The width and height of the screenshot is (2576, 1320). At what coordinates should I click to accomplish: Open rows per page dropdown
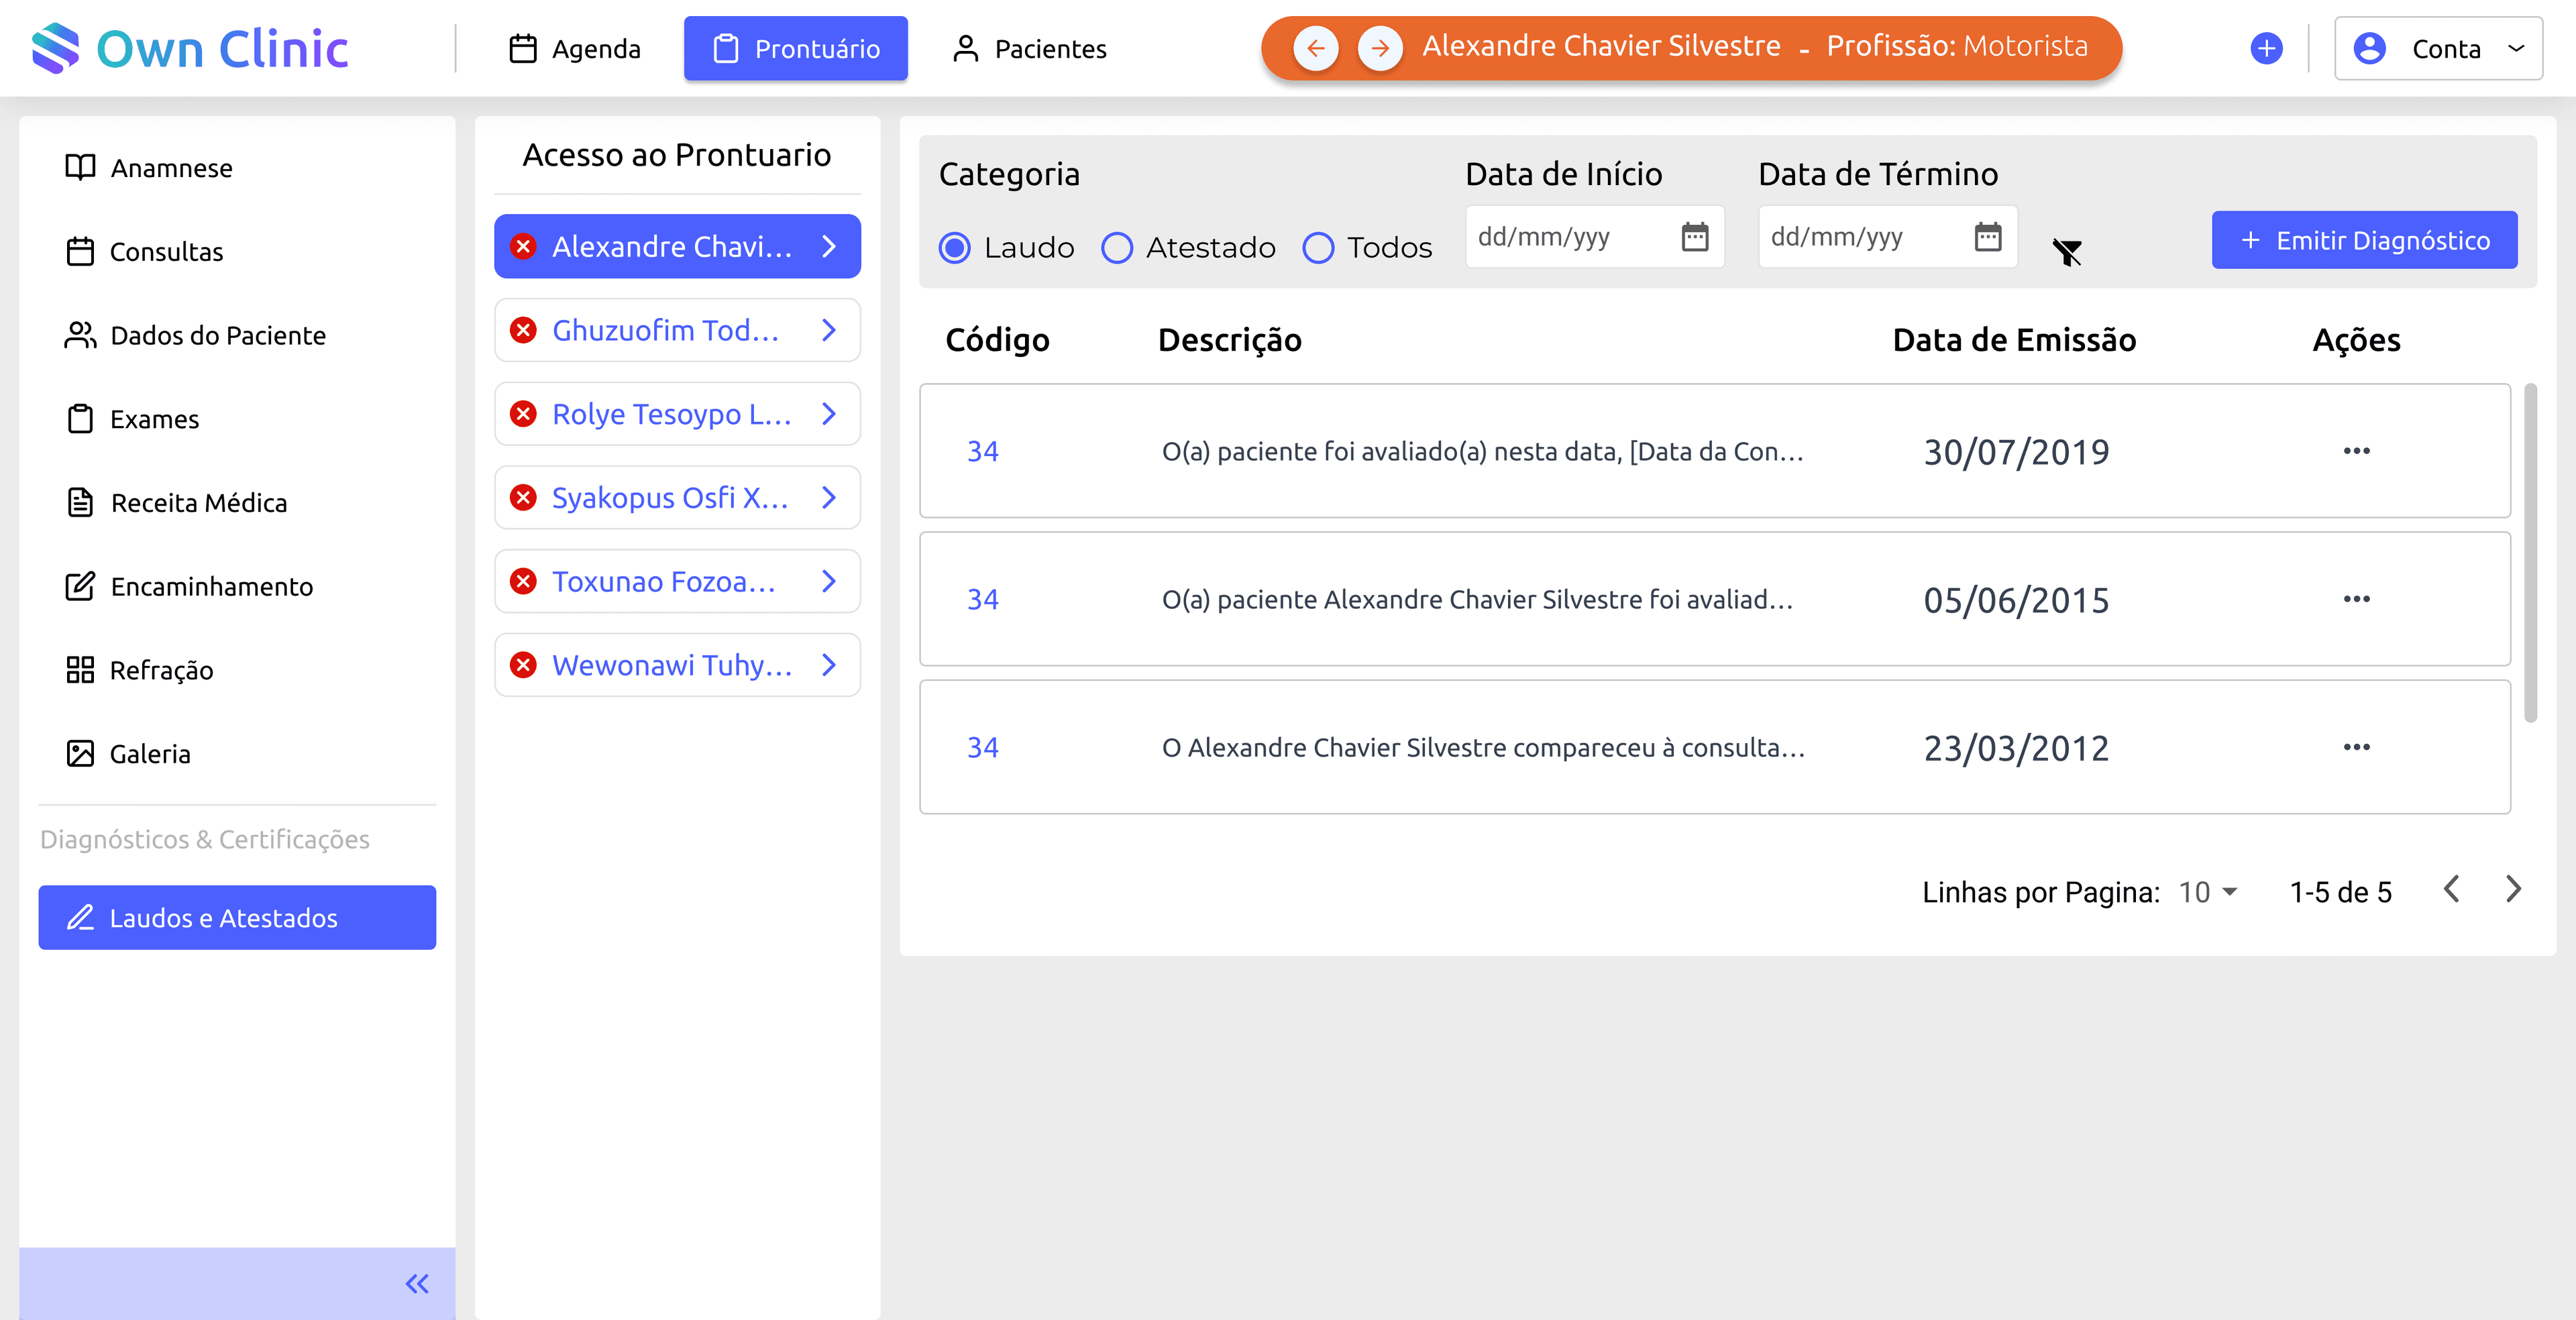coord(2208,891)
